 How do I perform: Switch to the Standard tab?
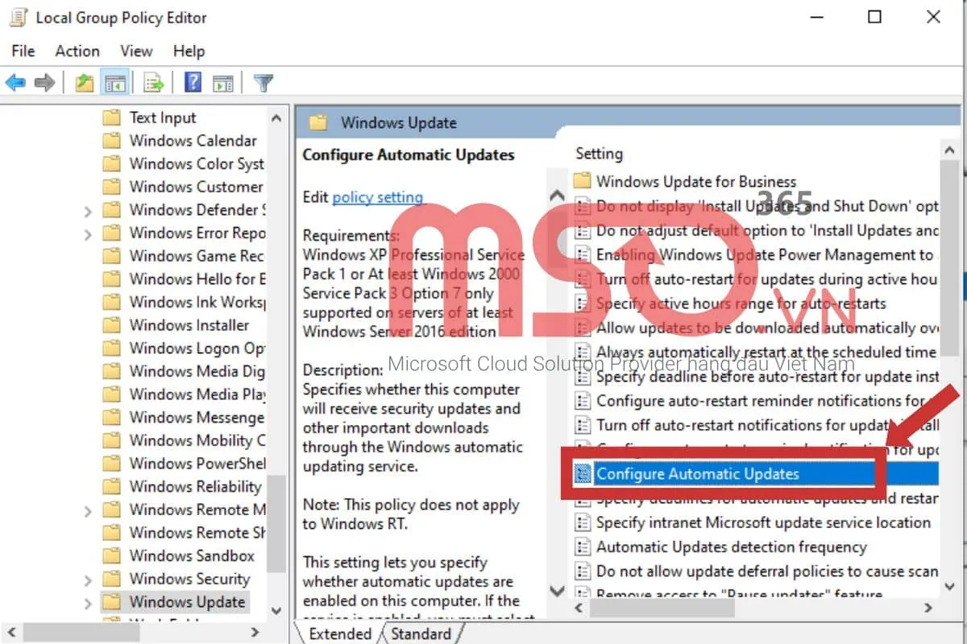[x=421, y=634]
